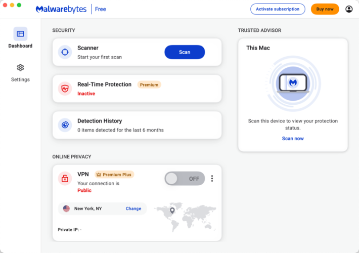Close the window with red button
The width and height of the screenshot is (359, 253).
coord(5,5)
